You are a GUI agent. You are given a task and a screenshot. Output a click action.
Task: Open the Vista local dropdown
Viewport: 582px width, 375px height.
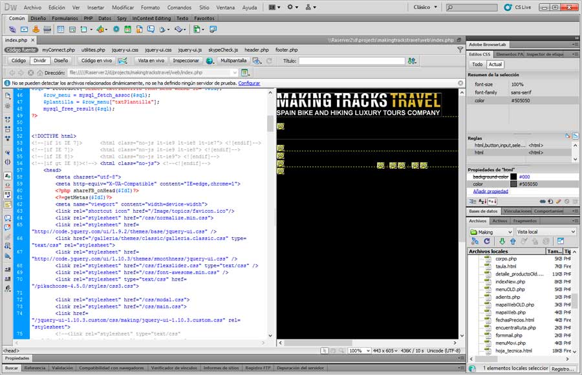(x=545, y=231)
